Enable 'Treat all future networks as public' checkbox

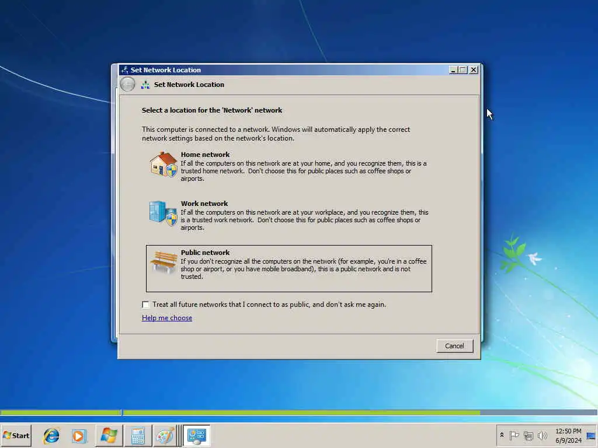pos(145,304)
